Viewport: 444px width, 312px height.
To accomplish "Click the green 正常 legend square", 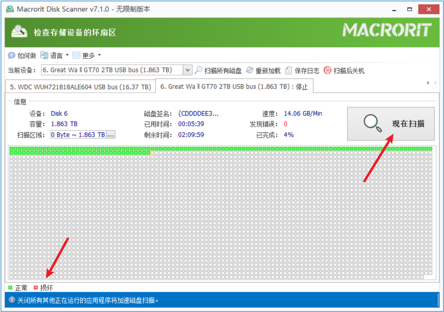I will click(x=10, y=287).
